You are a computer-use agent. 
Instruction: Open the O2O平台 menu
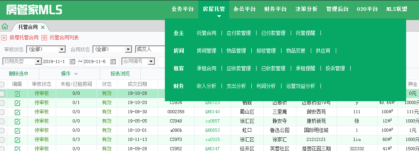[x=368, y=9]
